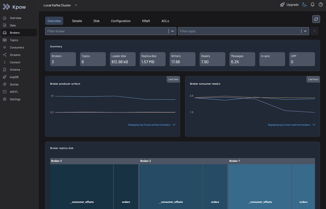The height and width of the screenshot is (209, 326).
Task: Expand chevron beside top 3 read brokers
Action: 314,125
